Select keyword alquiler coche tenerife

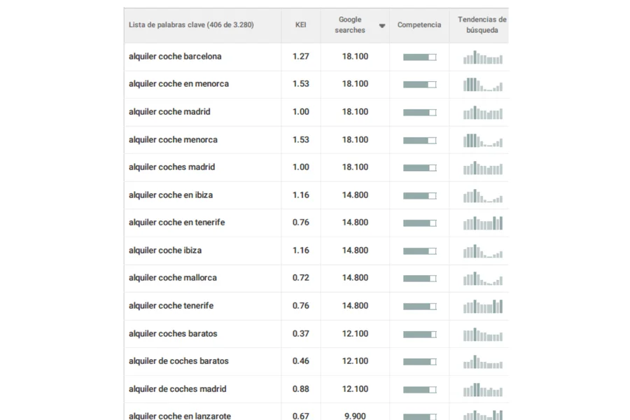[171, 306]
